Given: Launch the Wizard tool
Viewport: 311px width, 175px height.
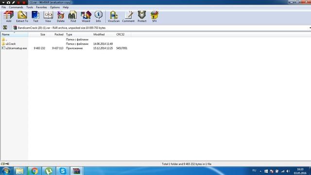Looking at the screenshot, I should tap(86, 16).
